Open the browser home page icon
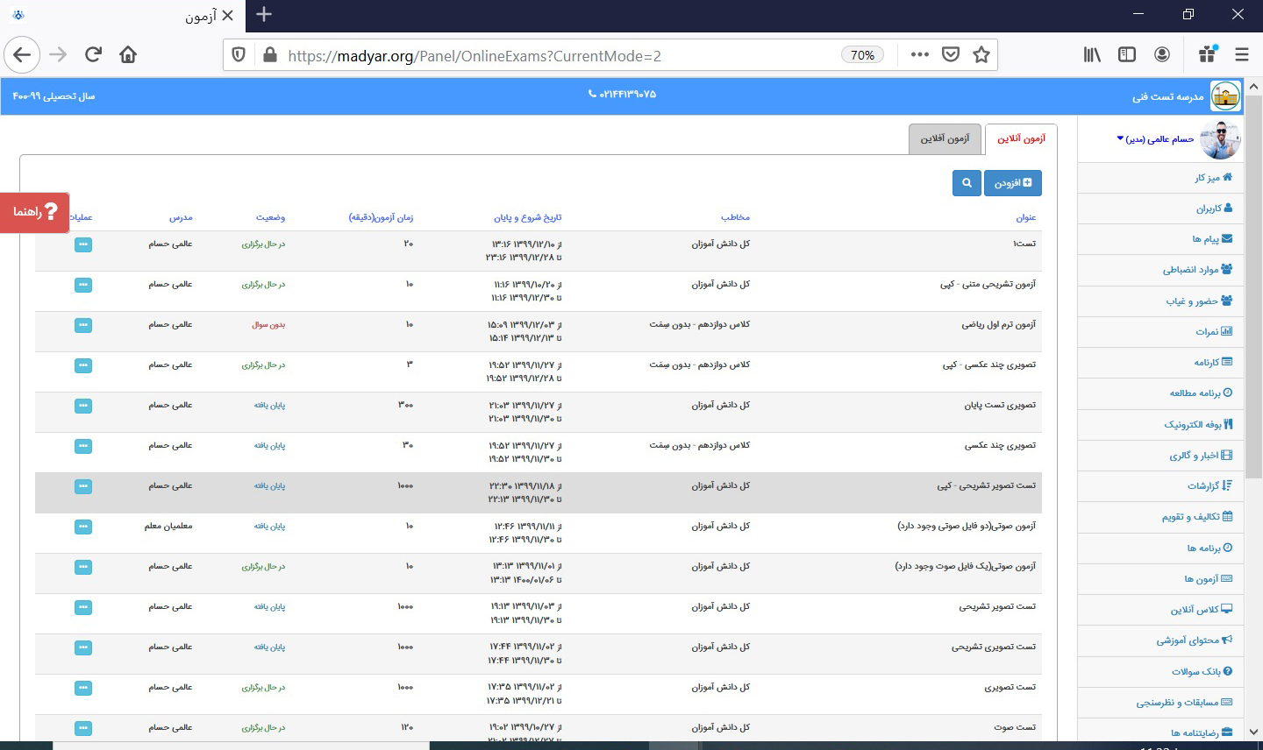The image size is (1263, 750). [128, 54]
